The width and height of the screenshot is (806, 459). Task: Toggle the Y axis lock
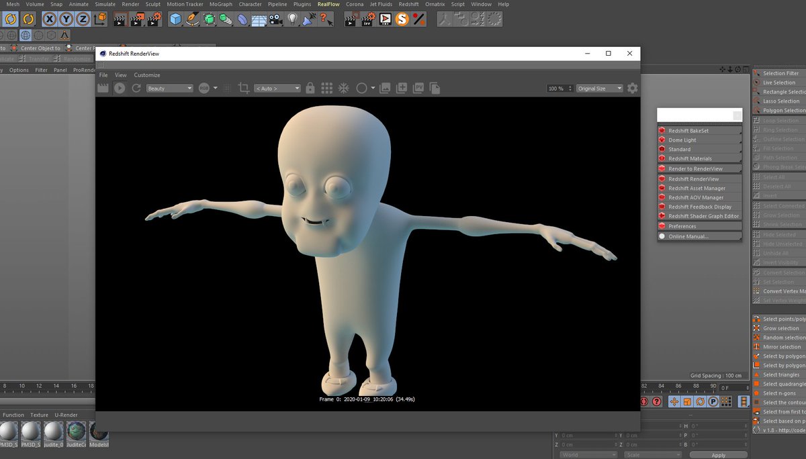pos(65,19)
